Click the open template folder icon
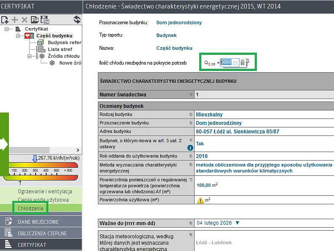The width and height of the screenshot is (334, 251). pyautogui.click(x=34, y=20)
